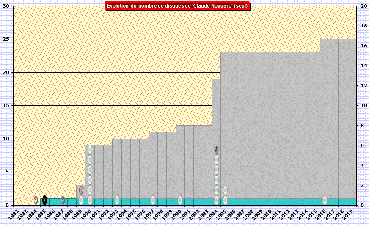Click the top of the grey 2010 bar
The width and height of the screenshot is (369, 225).
click(x=270, y=53)
